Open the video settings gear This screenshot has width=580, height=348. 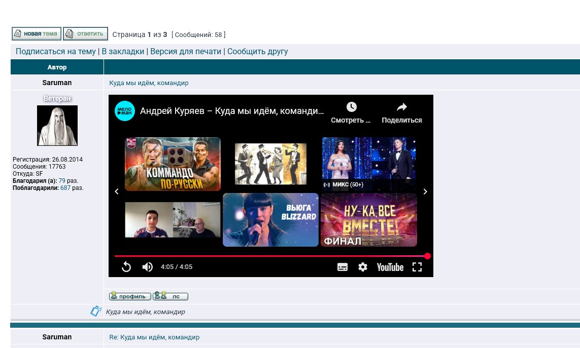(x=362, y=267)
